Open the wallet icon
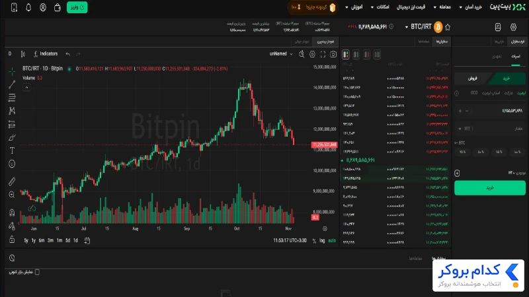Screen dimensions: 529x297 tap(58, 7)
